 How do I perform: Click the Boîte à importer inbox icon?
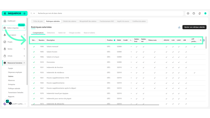(x=5, y=28)
